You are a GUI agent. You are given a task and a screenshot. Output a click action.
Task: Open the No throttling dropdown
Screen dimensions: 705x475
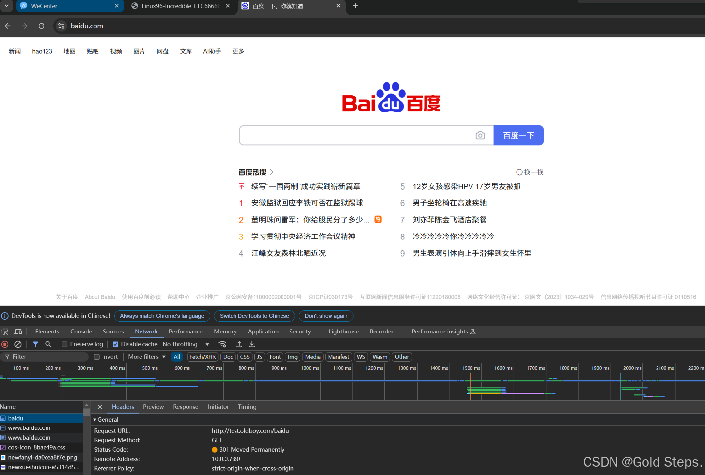tap(186, 344)
